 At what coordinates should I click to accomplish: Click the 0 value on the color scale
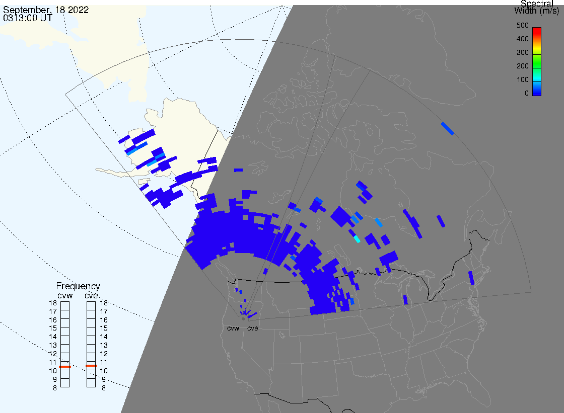click(527, 94)
